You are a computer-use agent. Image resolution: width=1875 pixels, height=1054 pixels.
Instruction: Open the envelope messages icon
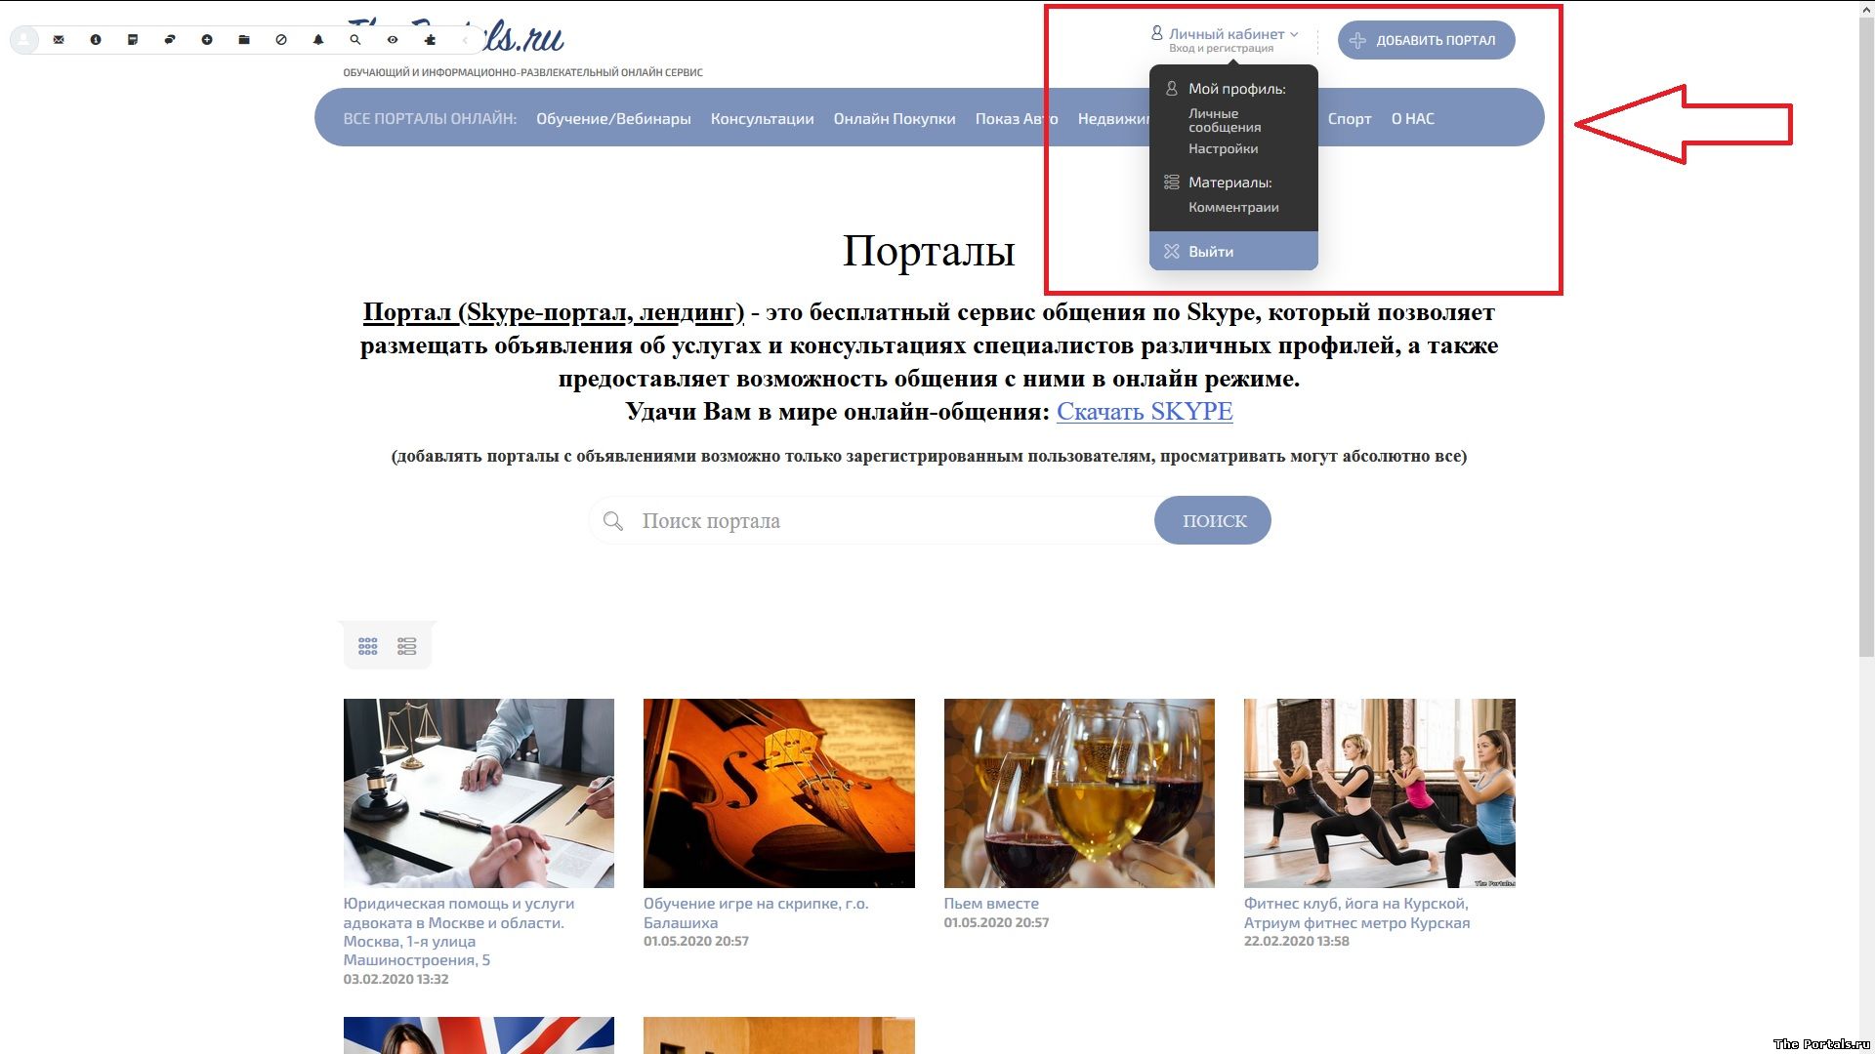[59, 40]
